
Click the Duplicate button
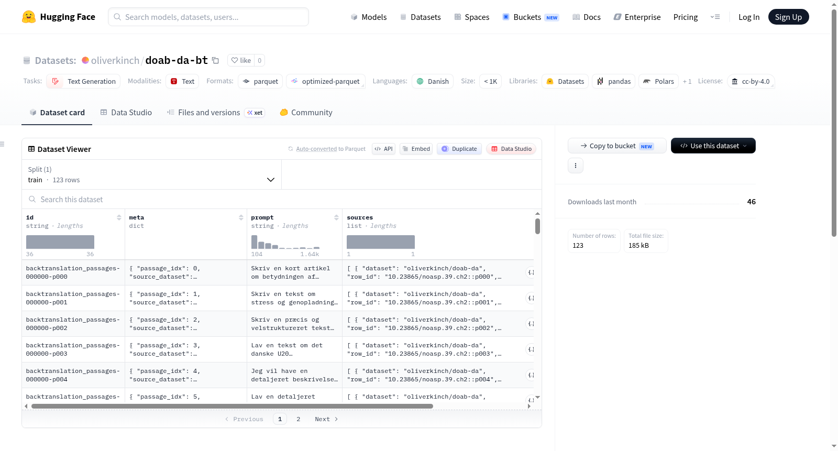tap(459, 149)
